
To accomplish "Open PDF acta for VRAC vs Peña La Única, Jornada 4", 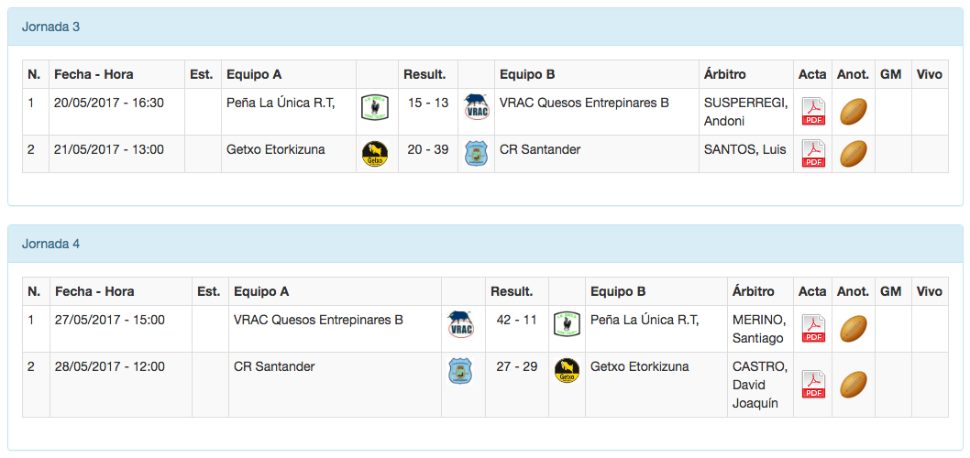I will coord(813,328).
